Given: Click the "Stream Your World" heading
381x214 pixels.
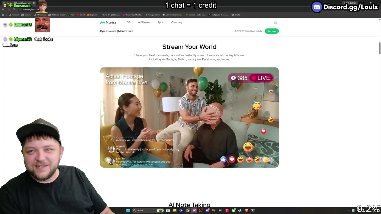Looking at the screenshot, I should 189,47.
